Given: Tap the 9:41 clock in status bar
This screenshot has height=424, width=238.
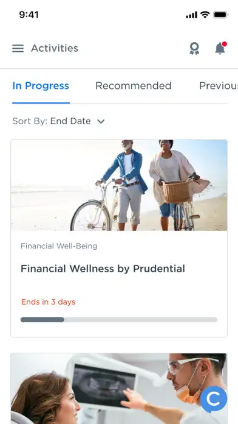Looking at the screenshot, I should point(29,15).
